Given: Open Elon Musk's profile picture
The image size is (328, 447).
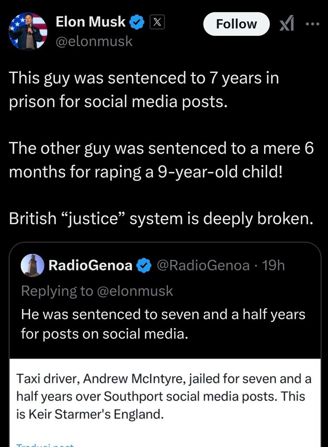Looking at the screenshot, I should [28, 31].
